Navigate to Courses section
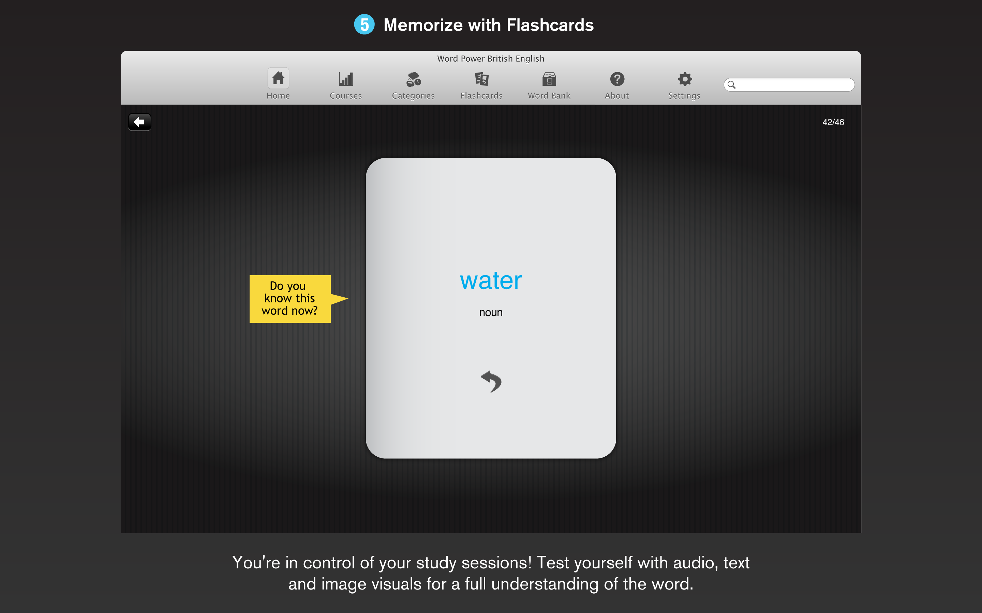This screenshot has height=613, width=982. pyautogui.click(x=346, y=84)
